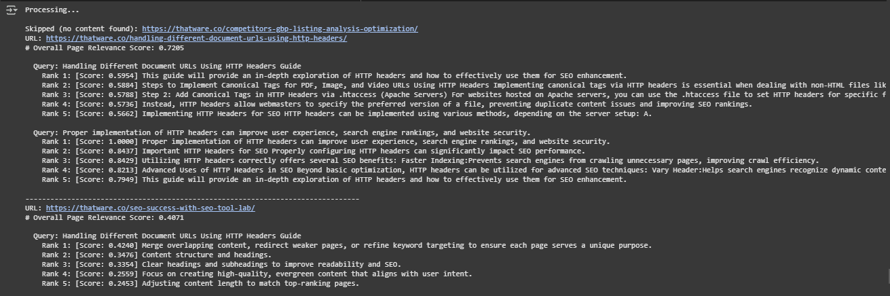This screenshot has height=296, width=890.
Task: Click the "Important HTTP Headers for SEO" result line
Action: (313, 151)
